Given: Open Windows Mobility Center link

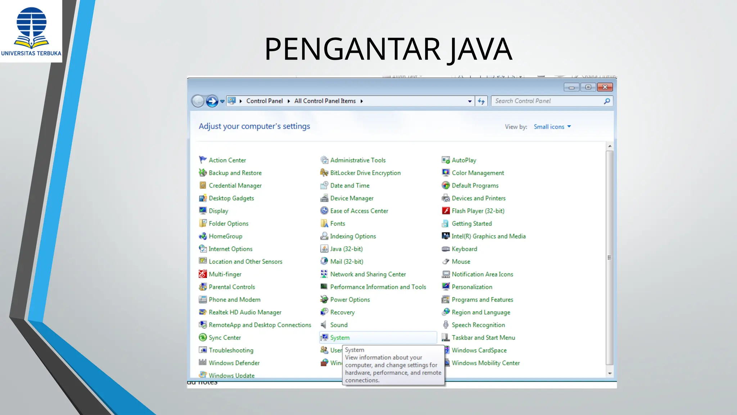Looking at the screenshot, I should [x=486, y=363].
